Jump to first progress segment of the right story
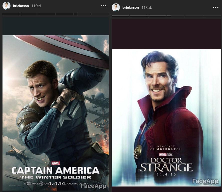 [121, 16]
